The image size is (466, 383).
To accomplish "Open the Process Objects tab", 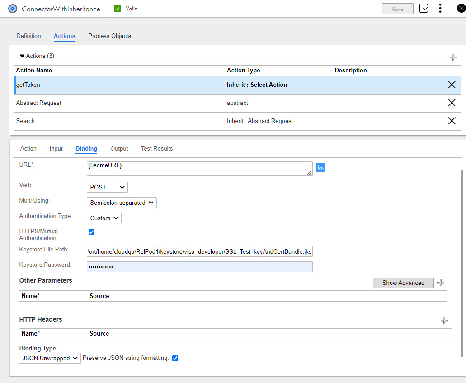I will pos(110,36).
